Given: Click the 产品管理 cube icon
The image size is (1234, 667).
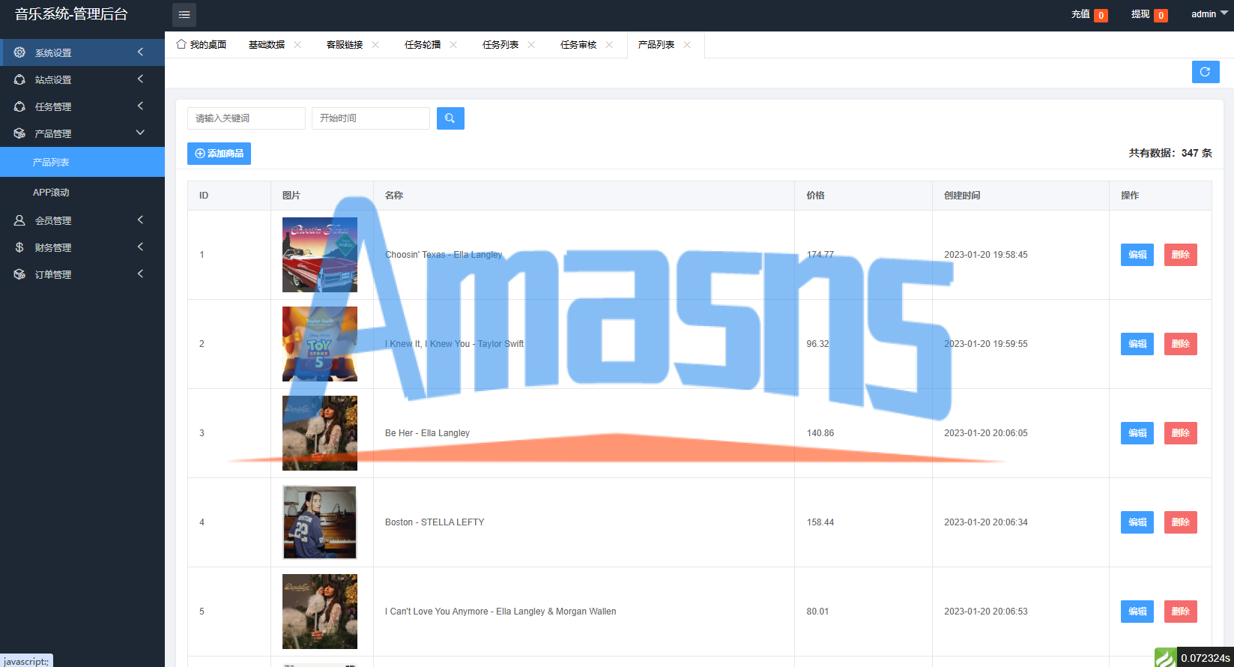Looking at the screenshot, I should click(x=19, y=133).
